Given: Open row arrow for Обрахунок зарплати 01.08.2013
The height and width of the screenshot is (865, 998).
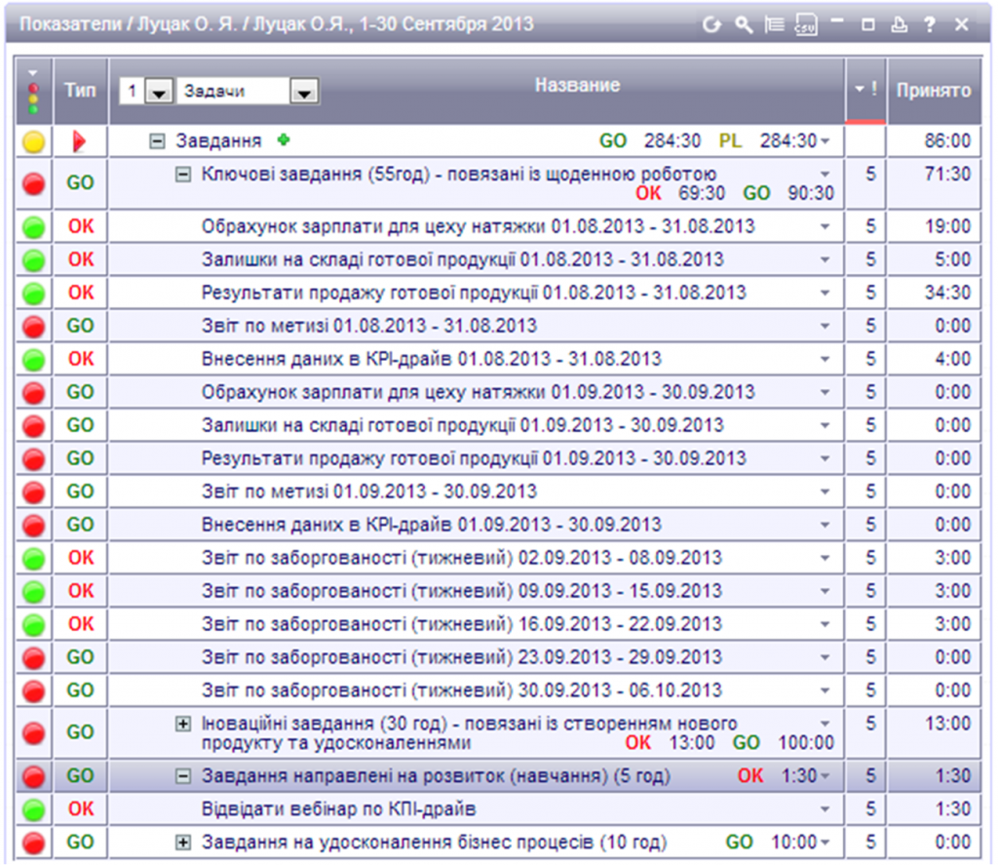Looking at the screenshot, I should [x=825, y=227].
